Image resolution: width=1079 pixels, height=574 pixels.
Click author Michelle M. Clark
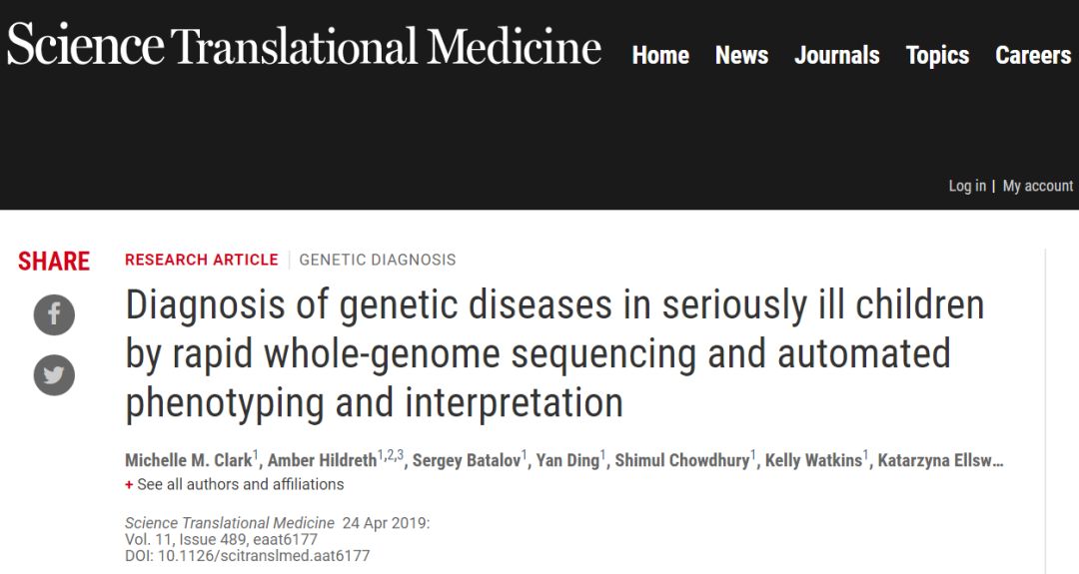(x=188, y=460)
